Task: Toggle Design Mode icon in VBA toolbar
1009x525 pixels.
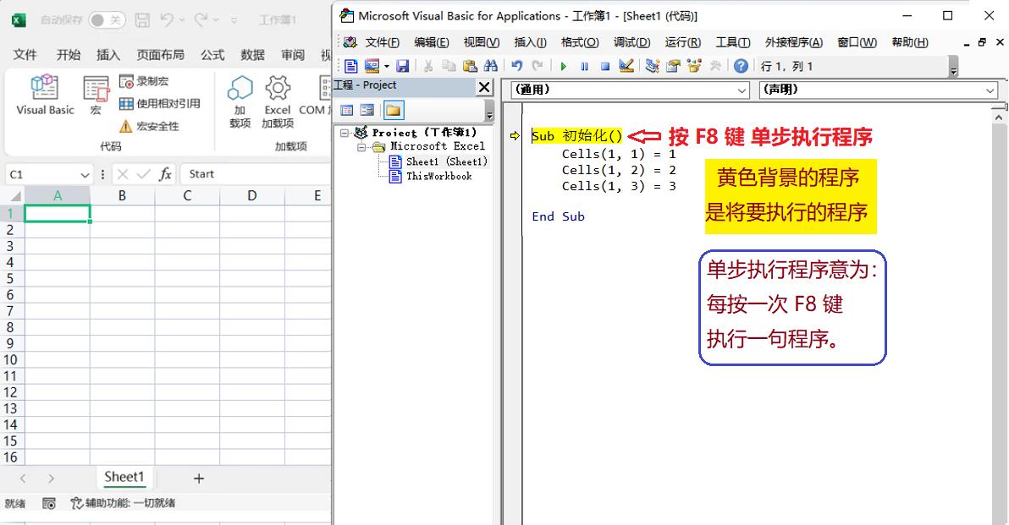Action: click(626, 67)
